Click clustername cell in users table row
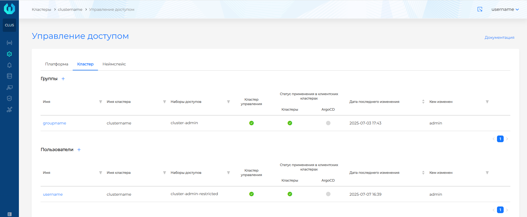The image size is (527, 217). 119,194
